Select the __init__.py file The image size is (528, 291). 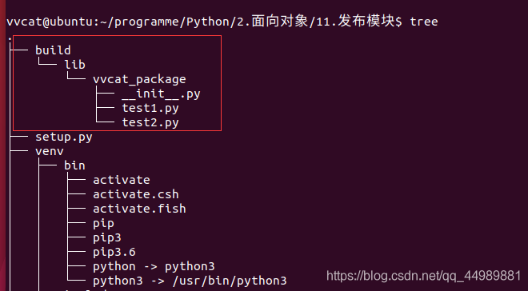click(x=161, y=94)
